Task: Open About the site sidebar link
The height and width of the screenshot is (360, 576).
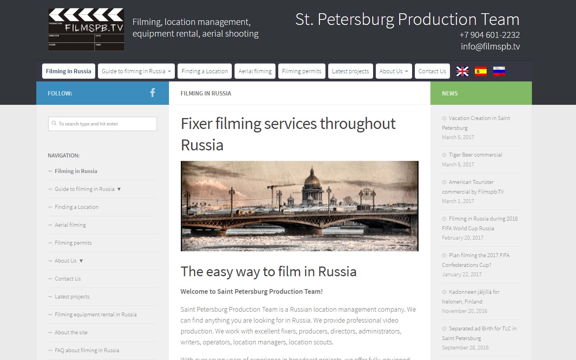Action: click(x=71, y=332)
